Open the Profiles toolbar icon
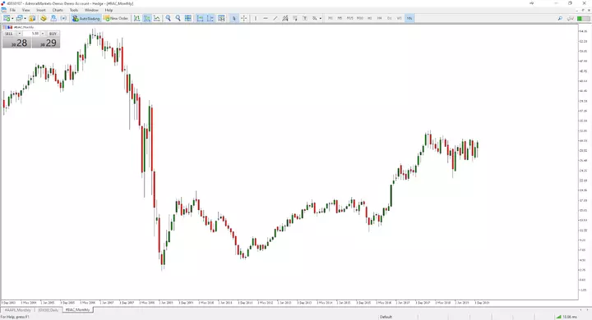The width and height of the screenshot is (592, 320). click(19, 18)
